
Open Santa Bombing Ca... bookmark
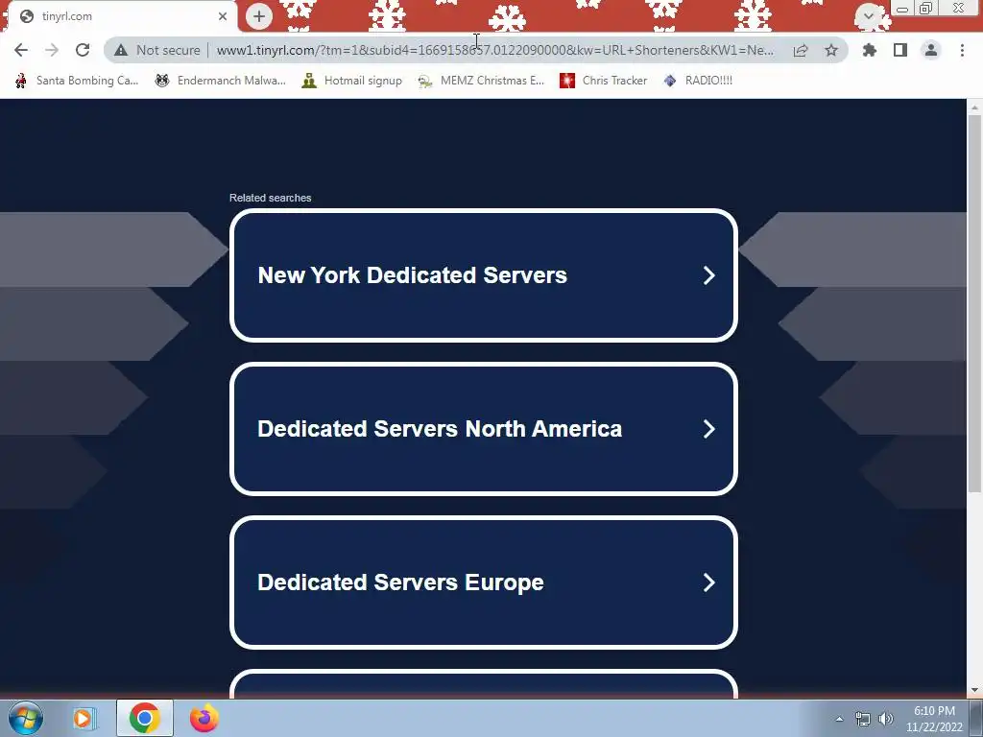[x=77, y=81]
